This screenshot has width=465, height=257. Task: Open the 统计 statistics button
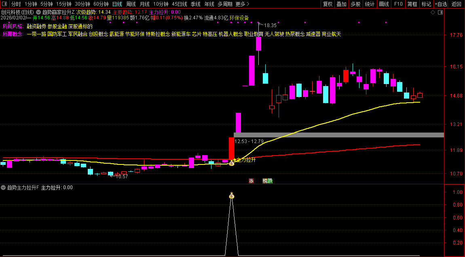370,4
